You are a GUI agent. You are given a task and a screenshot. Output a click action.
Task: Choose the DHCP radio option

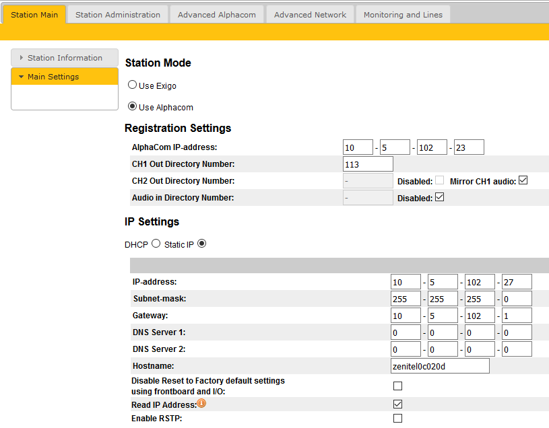coord(156,244)
